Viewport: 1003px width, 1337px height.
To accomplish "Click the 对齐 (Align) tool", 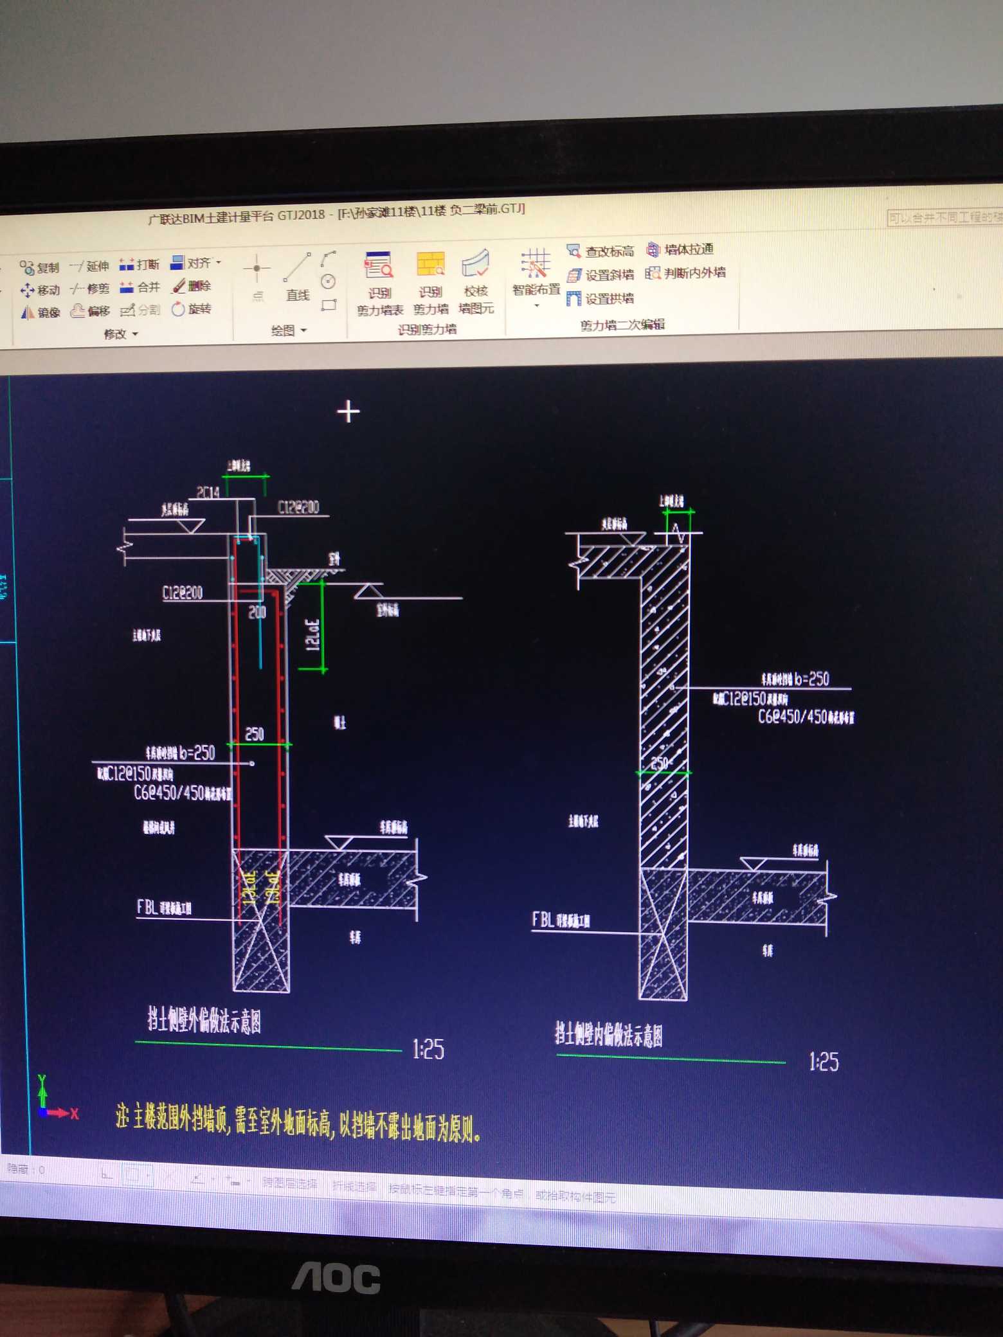I will [x=190, y=263].
